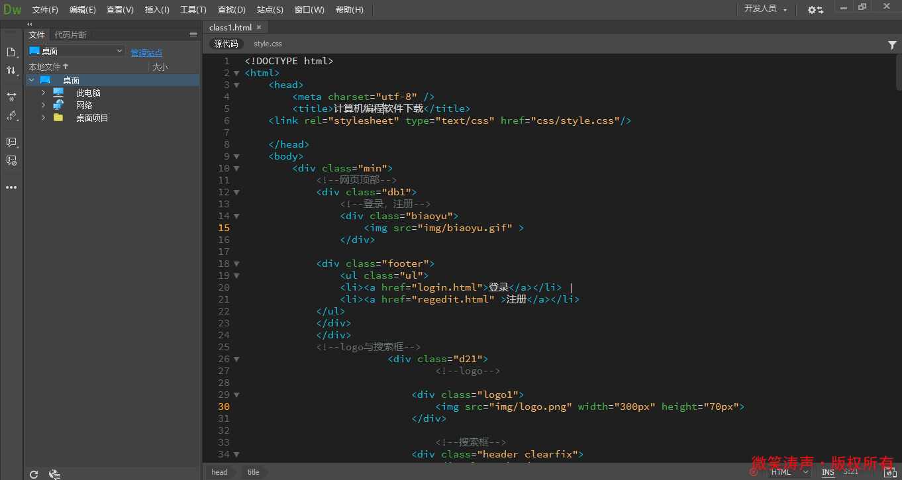Click the 此电脑 computer icon

tap(58, 93)
